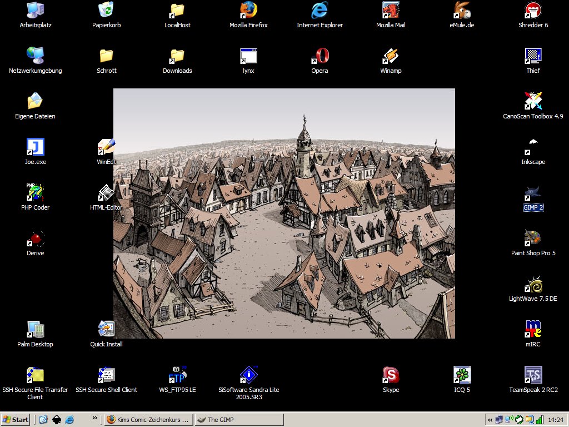The width and height of the screenshot is (569, 427).
Task: Expand hidden Quick Launch icons chevron
Action: 94,418
